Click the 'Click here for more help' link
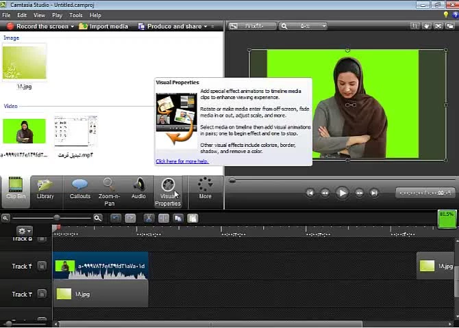Image resolution: width=459 pixels, height=328 pixels. [x=182, y=161]
